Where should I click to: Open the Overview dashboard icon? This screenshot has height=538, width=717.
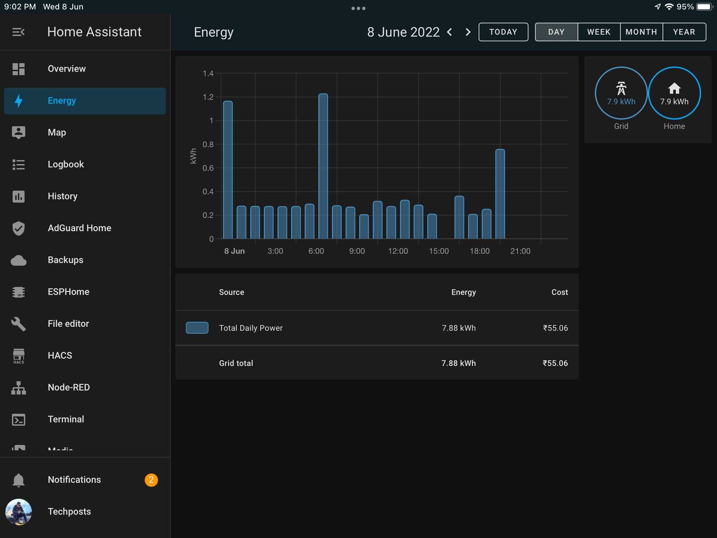tap(18, 68)
